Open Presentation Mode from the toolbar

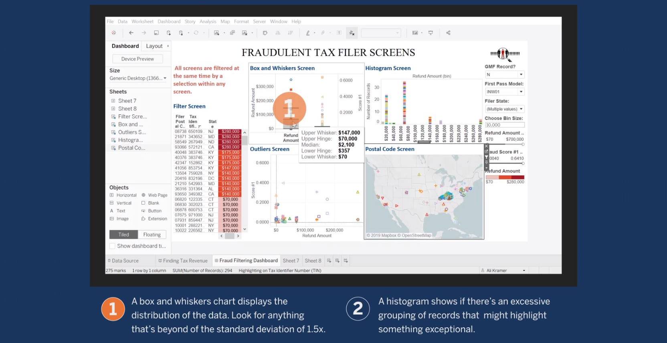coord(431,33)
